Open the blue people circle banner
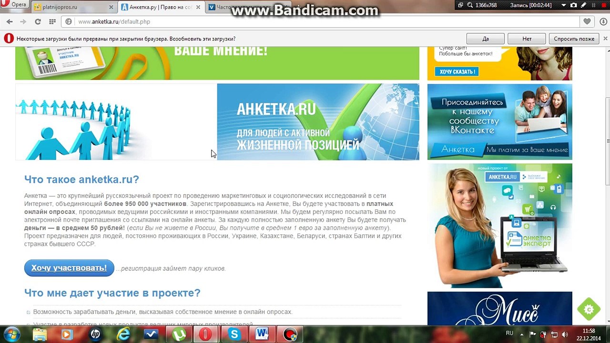 pyautogui.click(x=116, y=122)
